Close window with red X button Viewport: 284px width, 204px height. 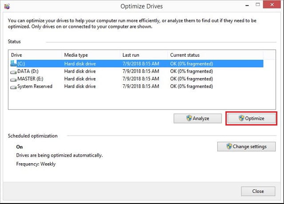[x=272, y=5]
